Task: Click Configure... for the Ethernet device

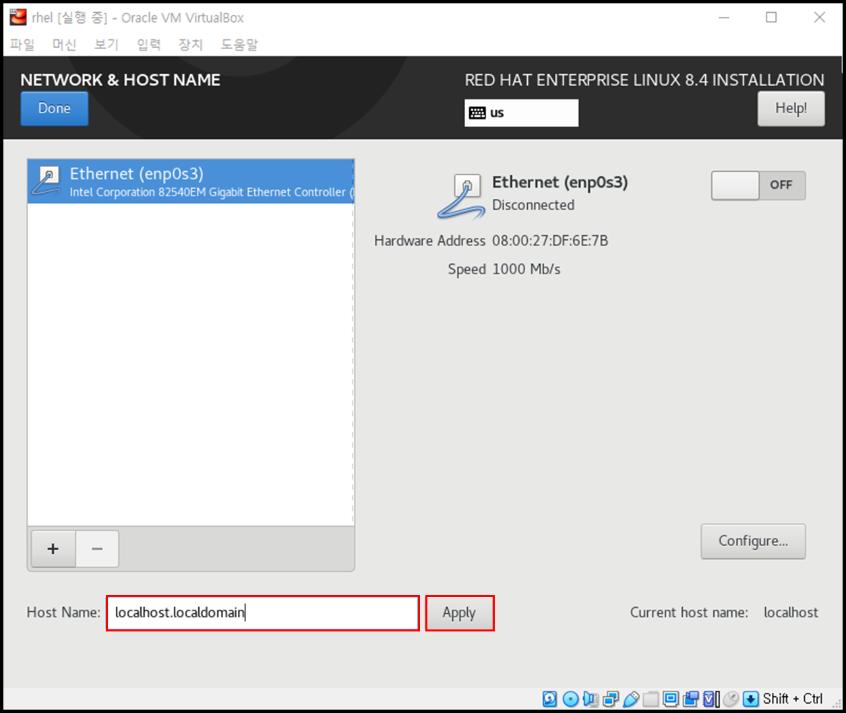Action: click(x=753, y=541)
